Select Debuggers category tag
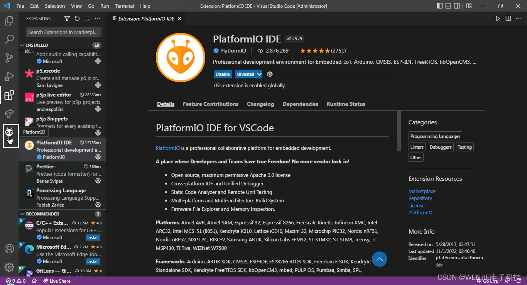The image size is (527, 285). coord(441,147)
